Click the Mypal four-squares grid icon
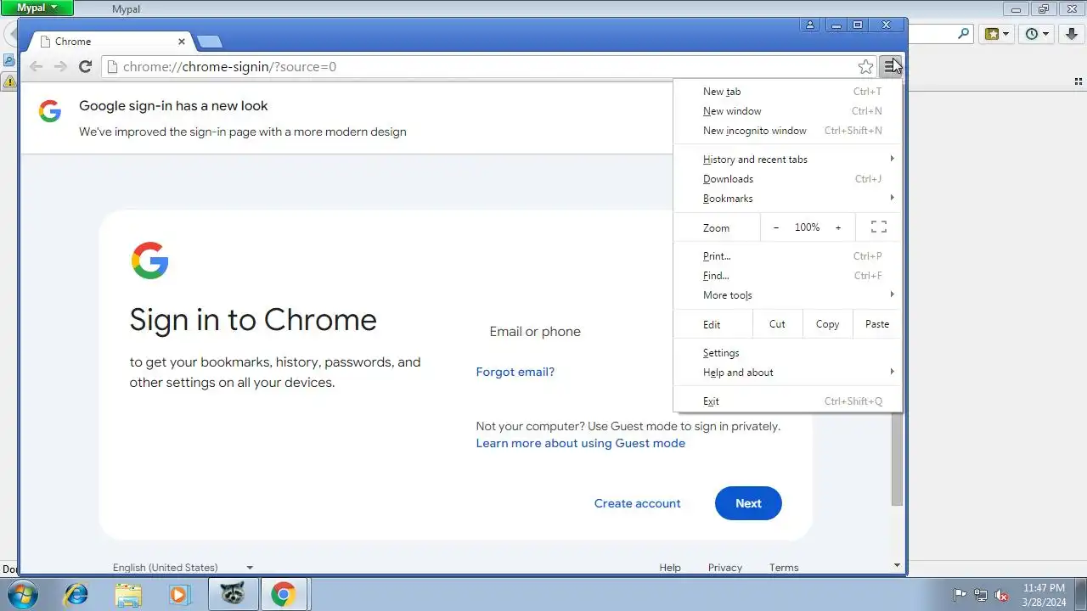The width and height of the screenshot is (1087, 611). [1079, 81]
